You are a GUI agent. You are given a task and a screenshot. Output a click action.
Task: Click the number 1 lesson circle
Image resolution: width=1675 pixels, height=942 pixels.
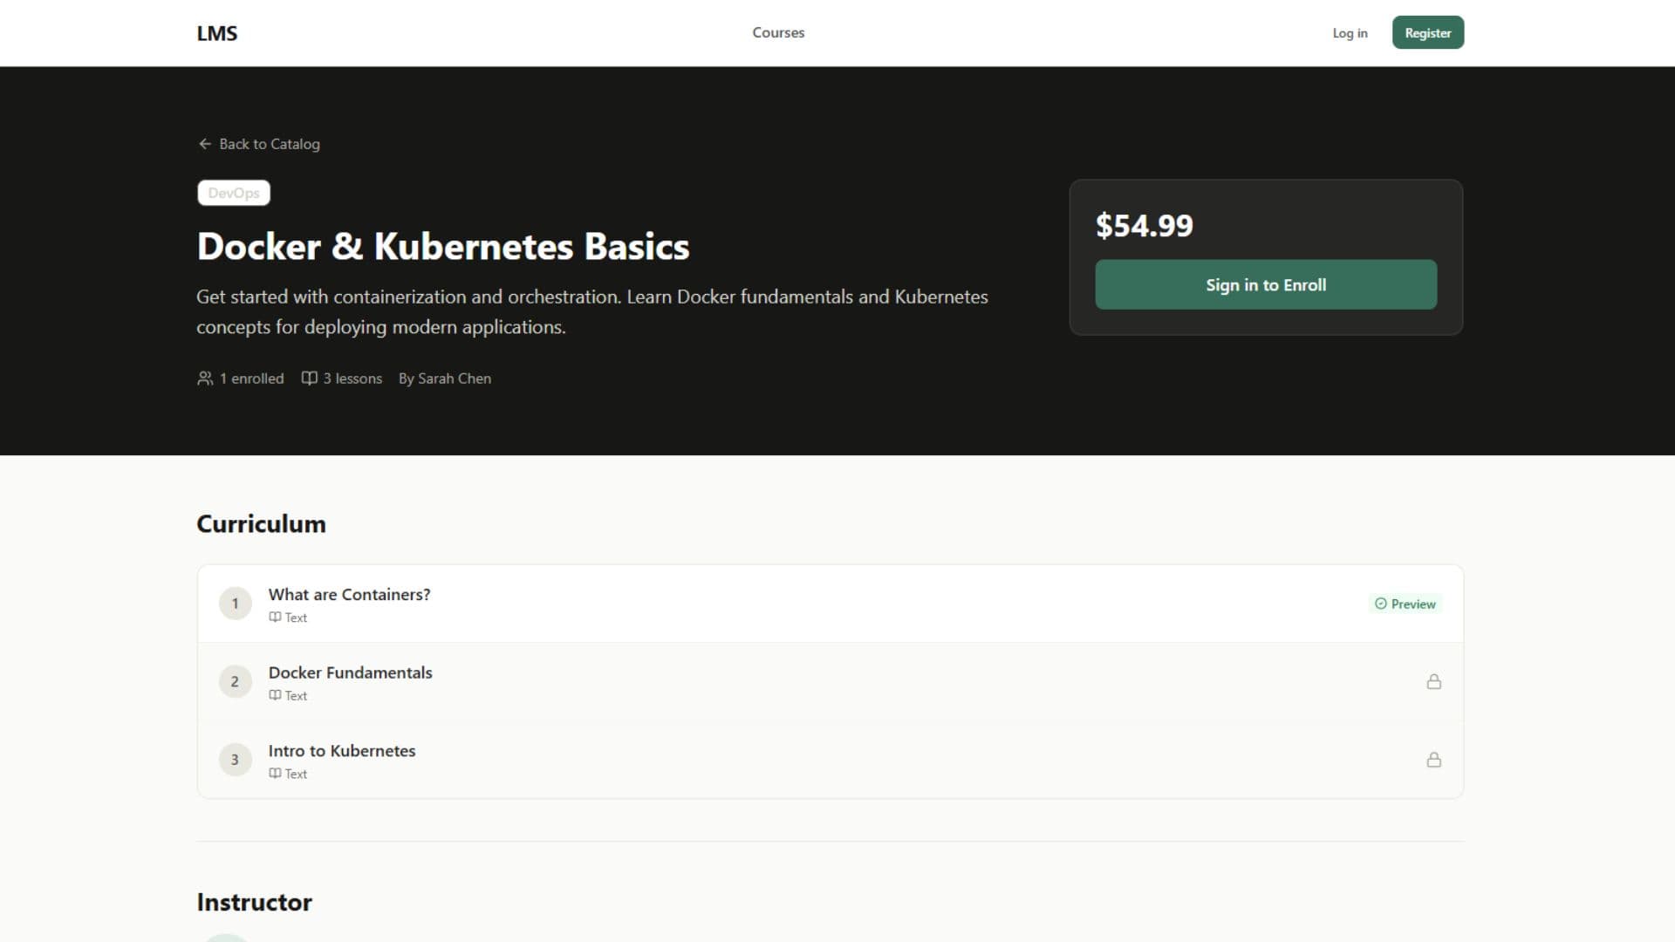[235, 604]
